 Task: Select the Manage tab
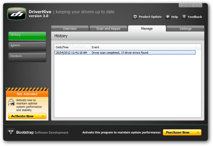[147, 28]
